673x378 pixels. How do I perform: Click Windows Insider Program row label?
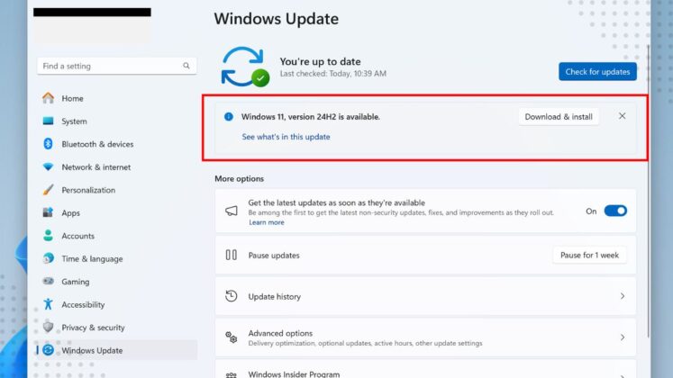click(294, 374)
